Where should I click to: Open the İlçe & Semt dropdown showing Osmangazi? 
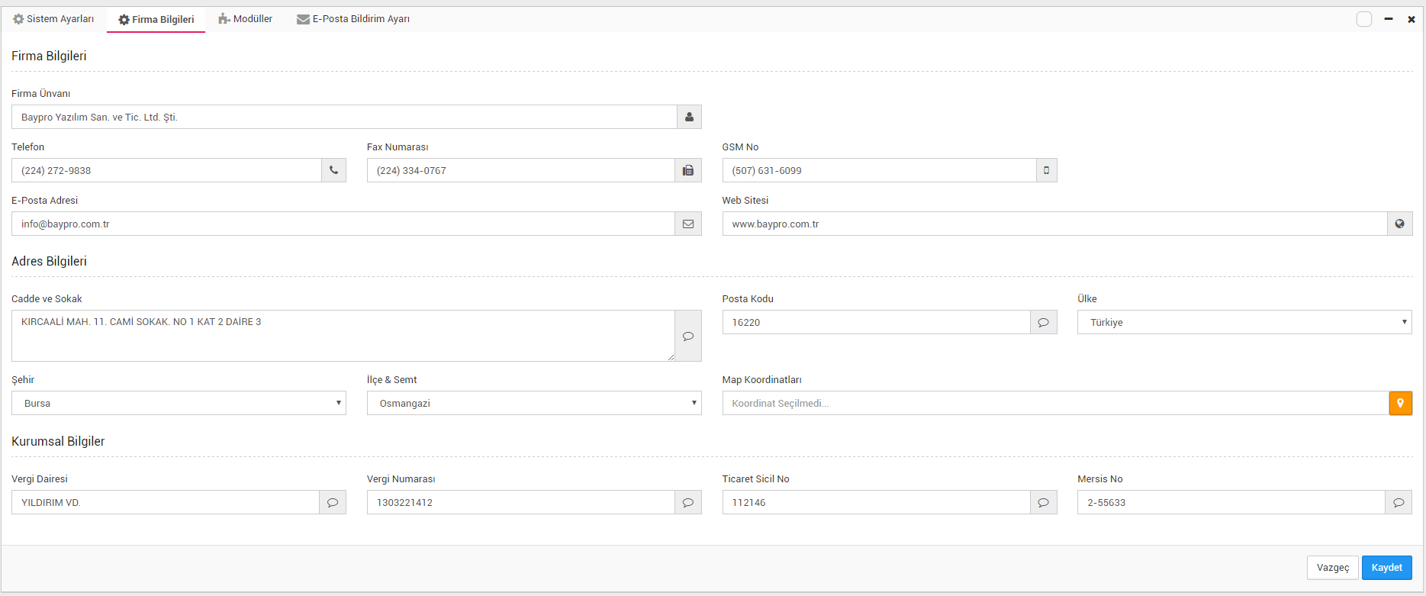[534, 403]
